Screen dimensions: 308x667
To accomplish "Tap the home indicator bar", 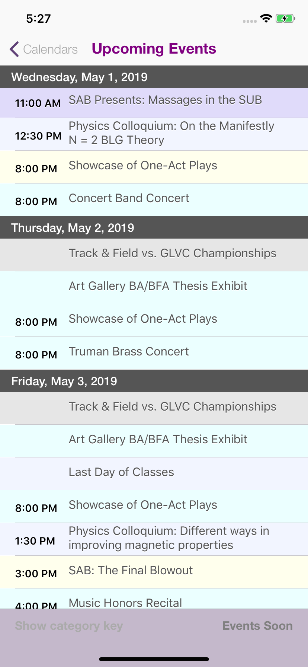I will click(154, 659).
